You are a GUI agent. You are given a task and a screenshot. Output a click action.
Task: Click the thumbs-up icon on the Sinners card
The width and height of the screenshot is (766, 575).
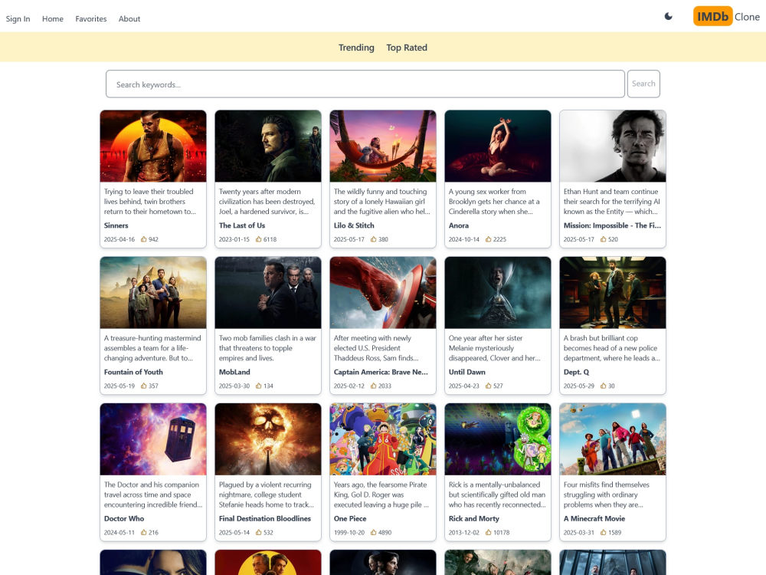(x=144, y=239)
